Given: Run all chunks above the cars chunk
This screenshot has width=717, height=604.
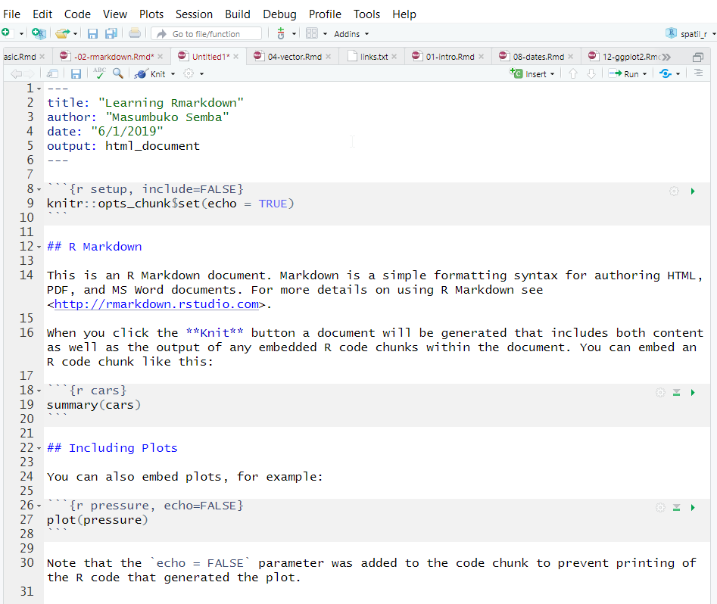Looking at the screenshot, I should click(x=677, y=392).
